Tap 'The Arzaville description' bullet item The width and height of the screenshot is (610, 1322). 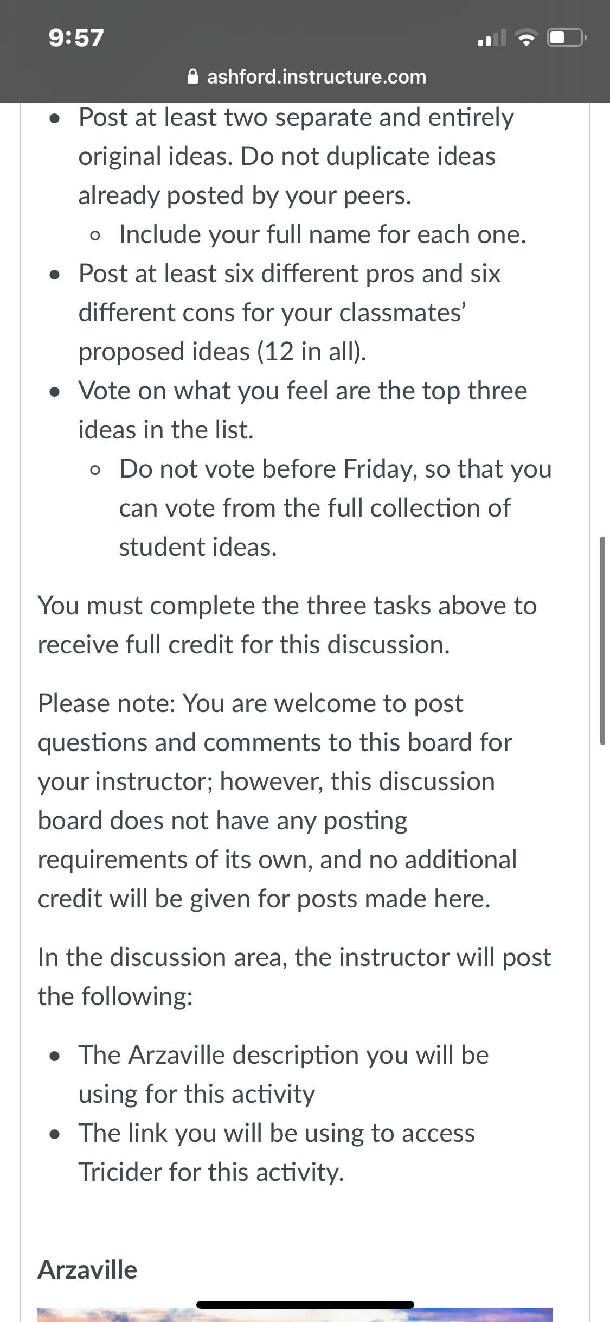coord(284,1075)
